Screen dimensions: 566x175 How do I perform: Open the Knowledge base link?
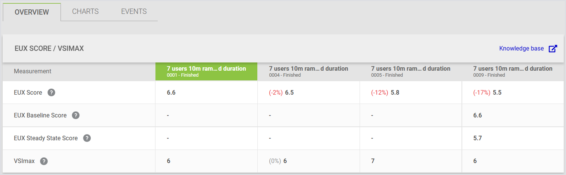click(x=521, y=49)
